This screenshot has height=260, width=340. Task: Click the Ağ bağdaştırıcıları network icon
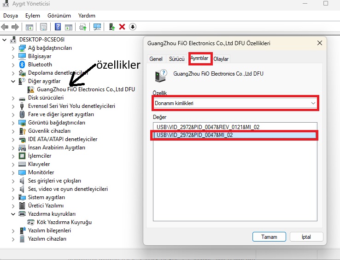click(22, 48)
